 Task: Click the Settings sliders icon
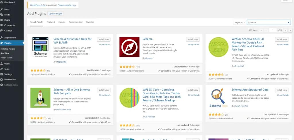click(x=1, y=74)
